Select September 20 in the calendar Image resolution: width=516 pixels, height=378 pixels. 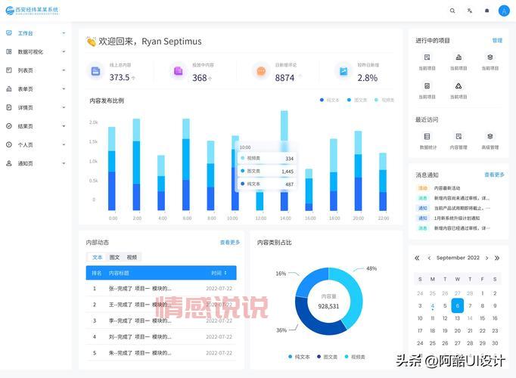[x=458, y=330]
